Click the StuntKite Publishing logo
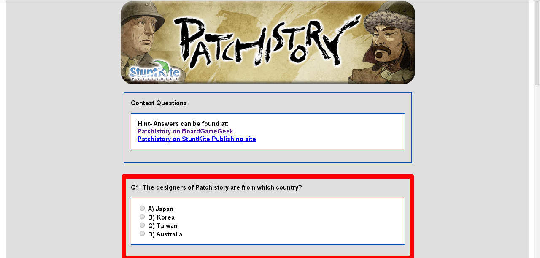The width and height of the screenshot is (540, 258). [154, 71]
